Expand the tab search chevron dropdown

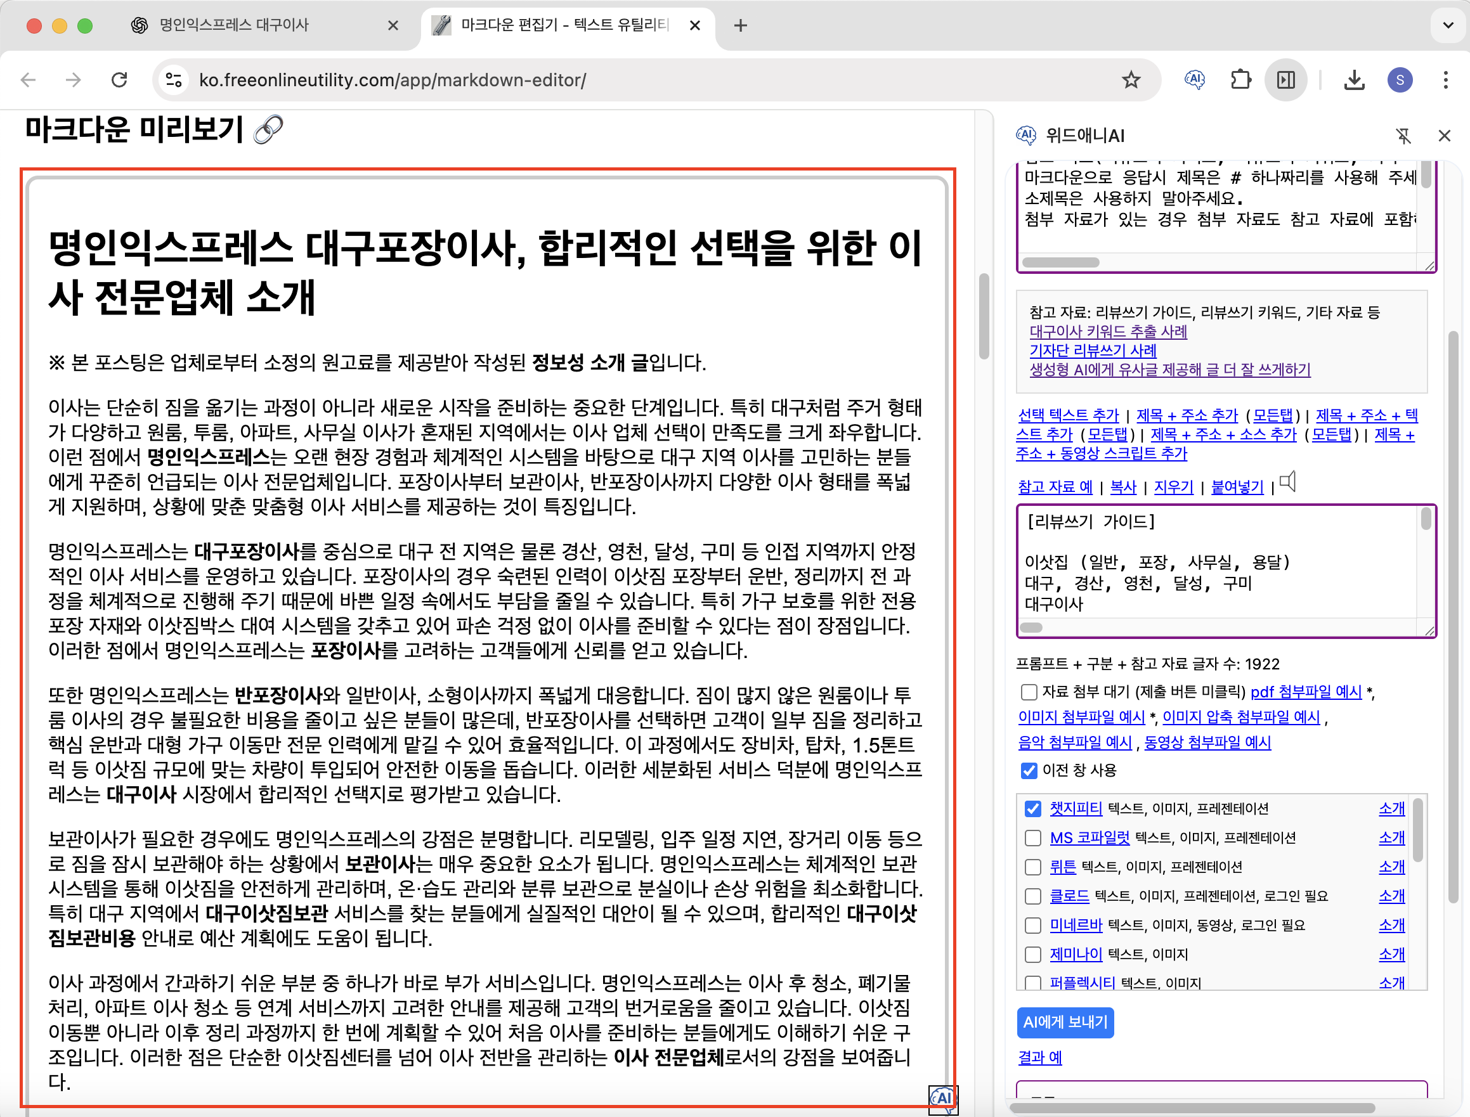[x=1447, y=25]
